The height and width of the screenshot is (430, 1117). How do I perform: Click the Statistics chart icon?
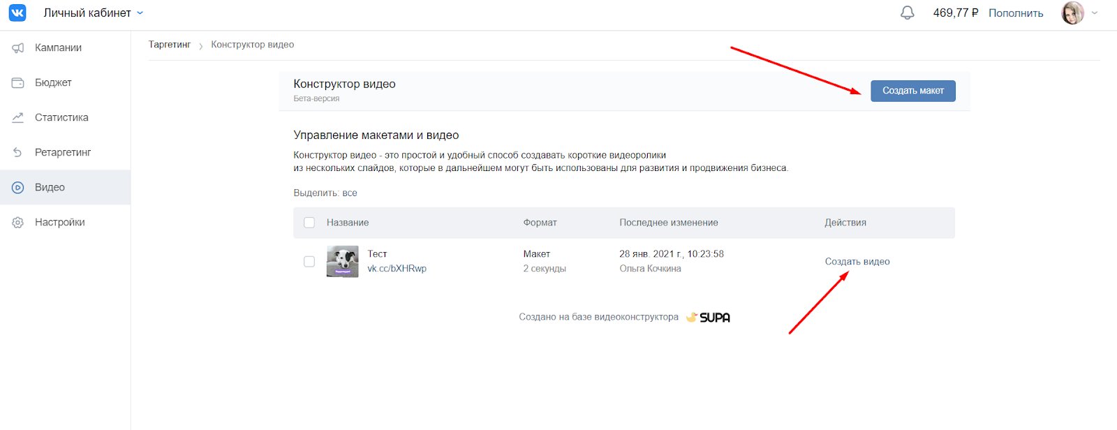[x=18, y=118]
